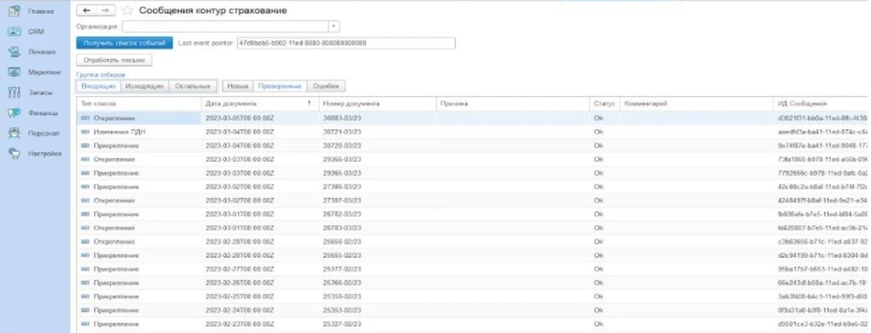Viewport: 871px width, 333px height.
Task: Open the Маркетинг menu label
Action: [x=44, y=72]
